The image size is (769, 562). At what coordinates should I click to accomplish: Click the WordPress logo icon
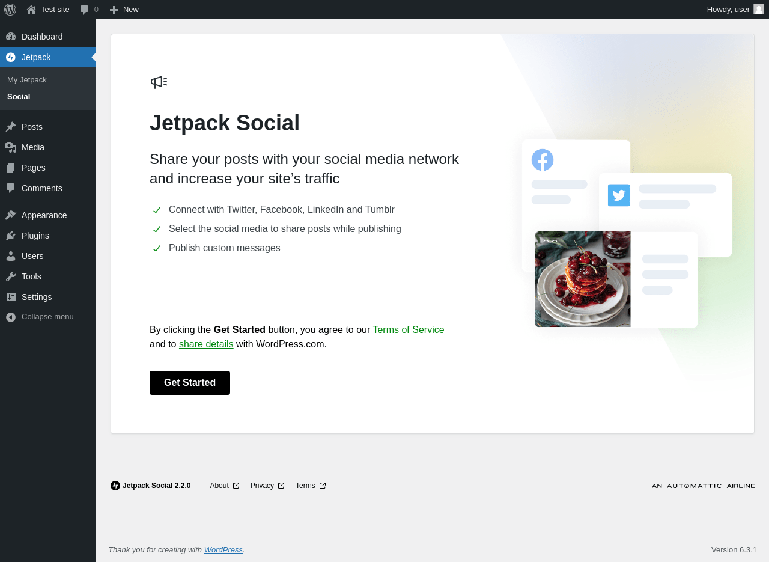[x=10, y=10]
